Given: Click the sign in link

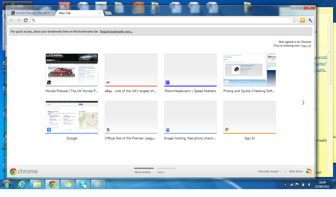Looking at the screenshot, I should coord(306,45).
